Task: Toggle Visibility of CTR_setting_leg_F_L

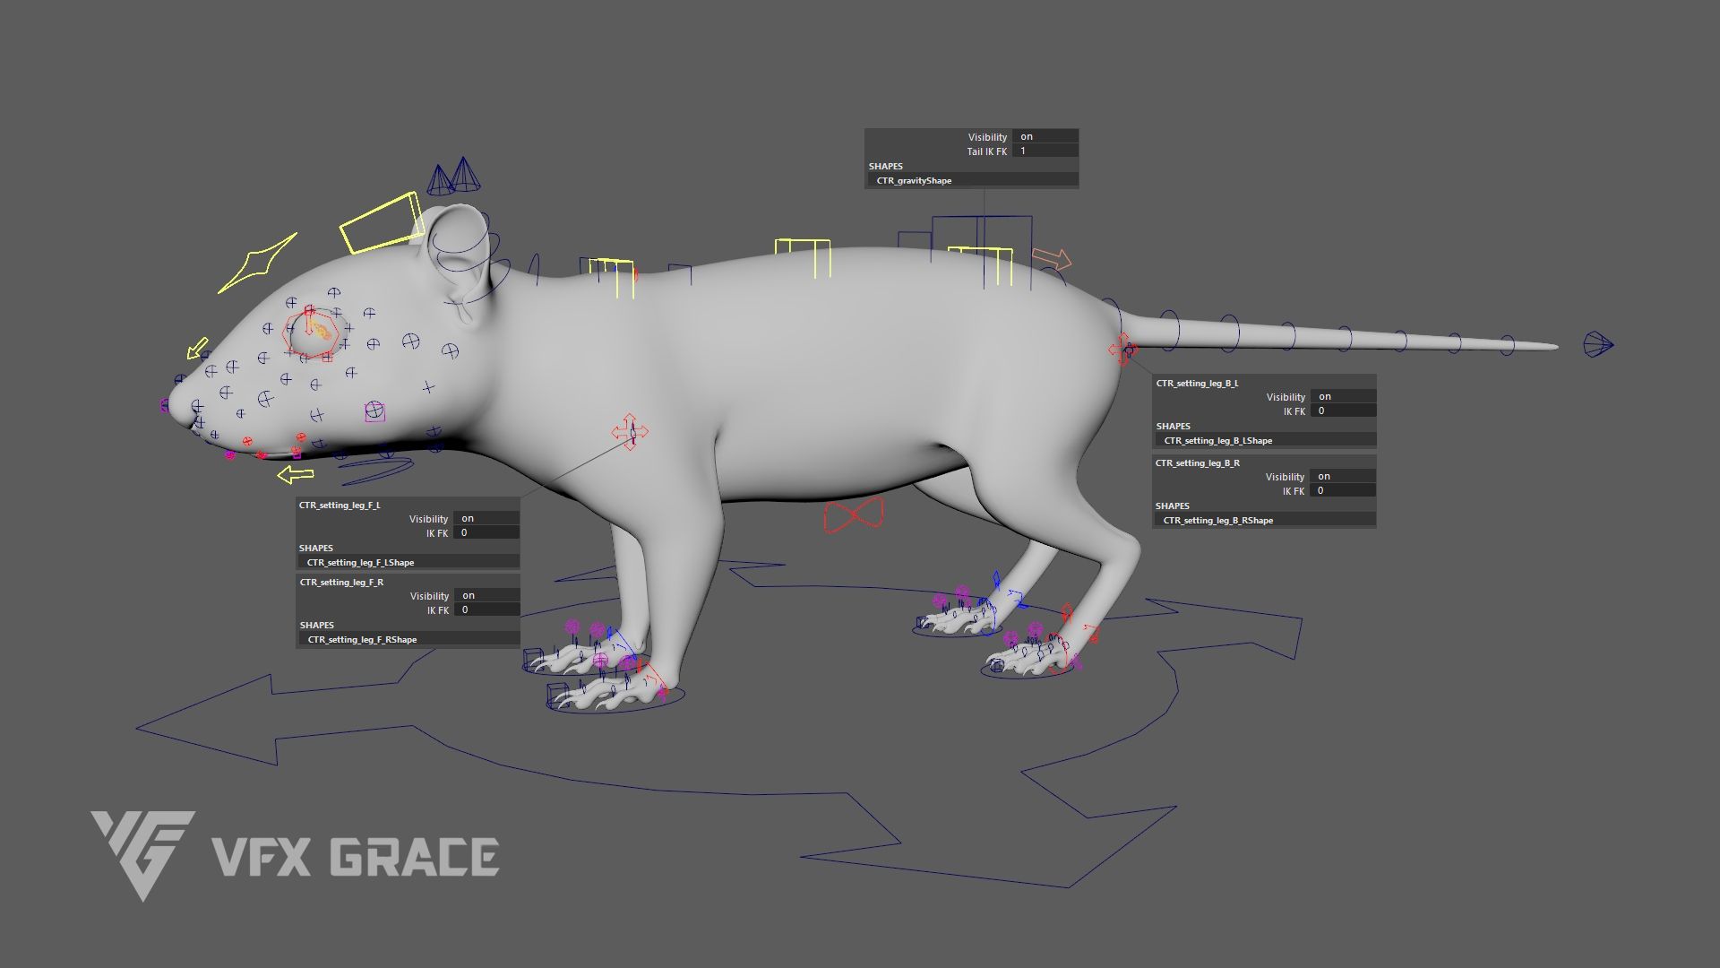Action: click(486, 518)
